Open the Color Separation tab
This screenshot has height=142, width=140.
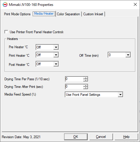pos(68,14)
